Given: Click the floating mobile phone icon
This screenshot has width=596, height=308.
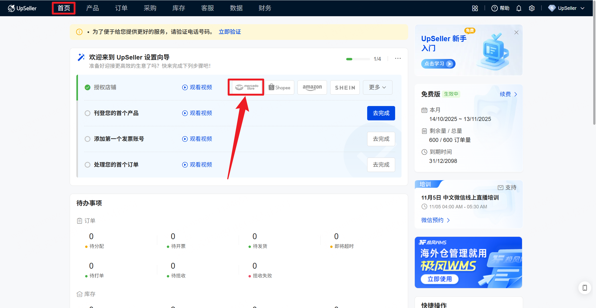Looking at the screenshot, I should tap(585, 288).
